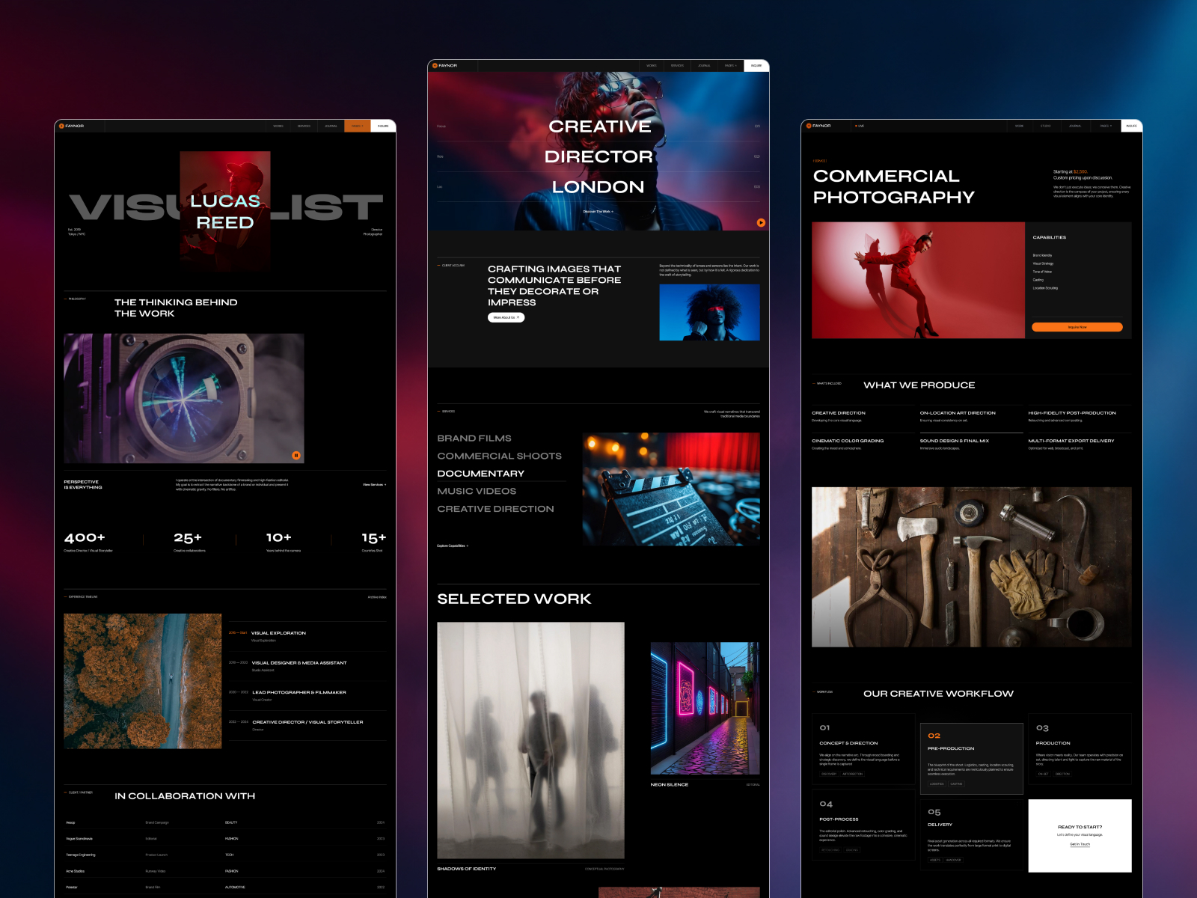Open the Pages dropdown in the right mockup nav
Viewport: 1197px width, 898px height.
1106,126
